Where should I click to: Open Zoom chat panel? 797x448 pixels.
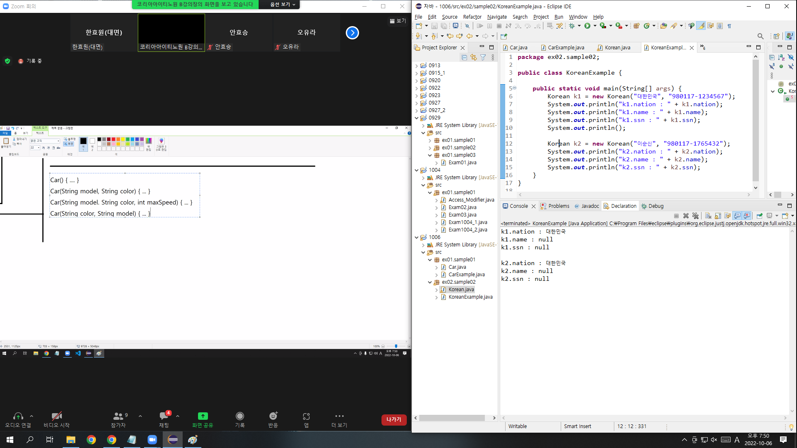(164, 419)
